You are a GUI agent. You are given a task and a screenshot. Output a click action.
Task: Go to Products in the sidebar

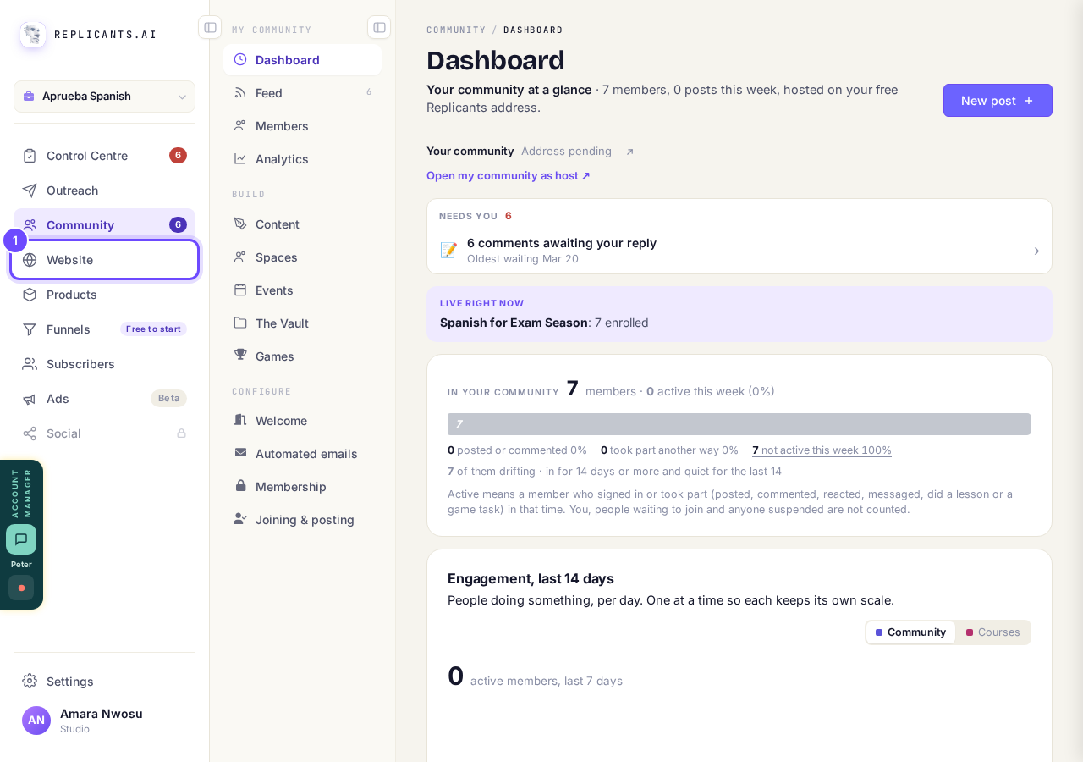pyautogui.click(x=104, y=295)
